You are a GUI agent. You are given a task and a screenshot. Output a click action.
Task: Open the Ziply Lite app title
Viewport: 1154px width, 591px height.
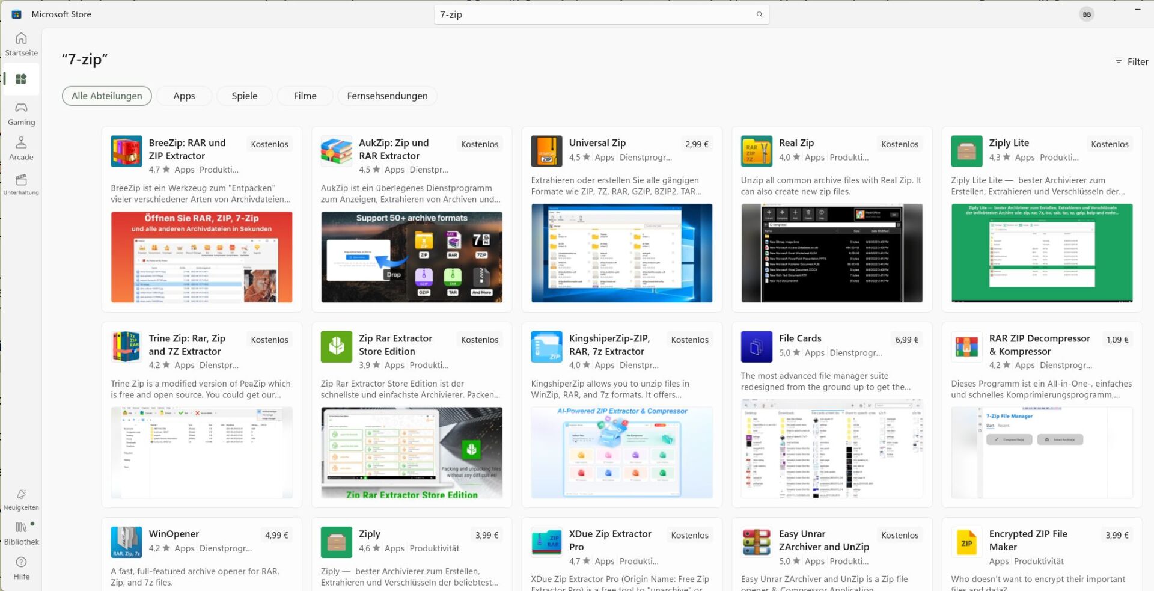(1009, 143)
